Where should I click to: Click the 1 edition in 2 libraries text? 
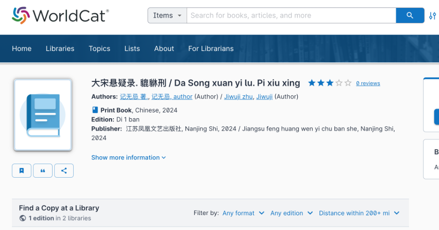click(60, 218)
